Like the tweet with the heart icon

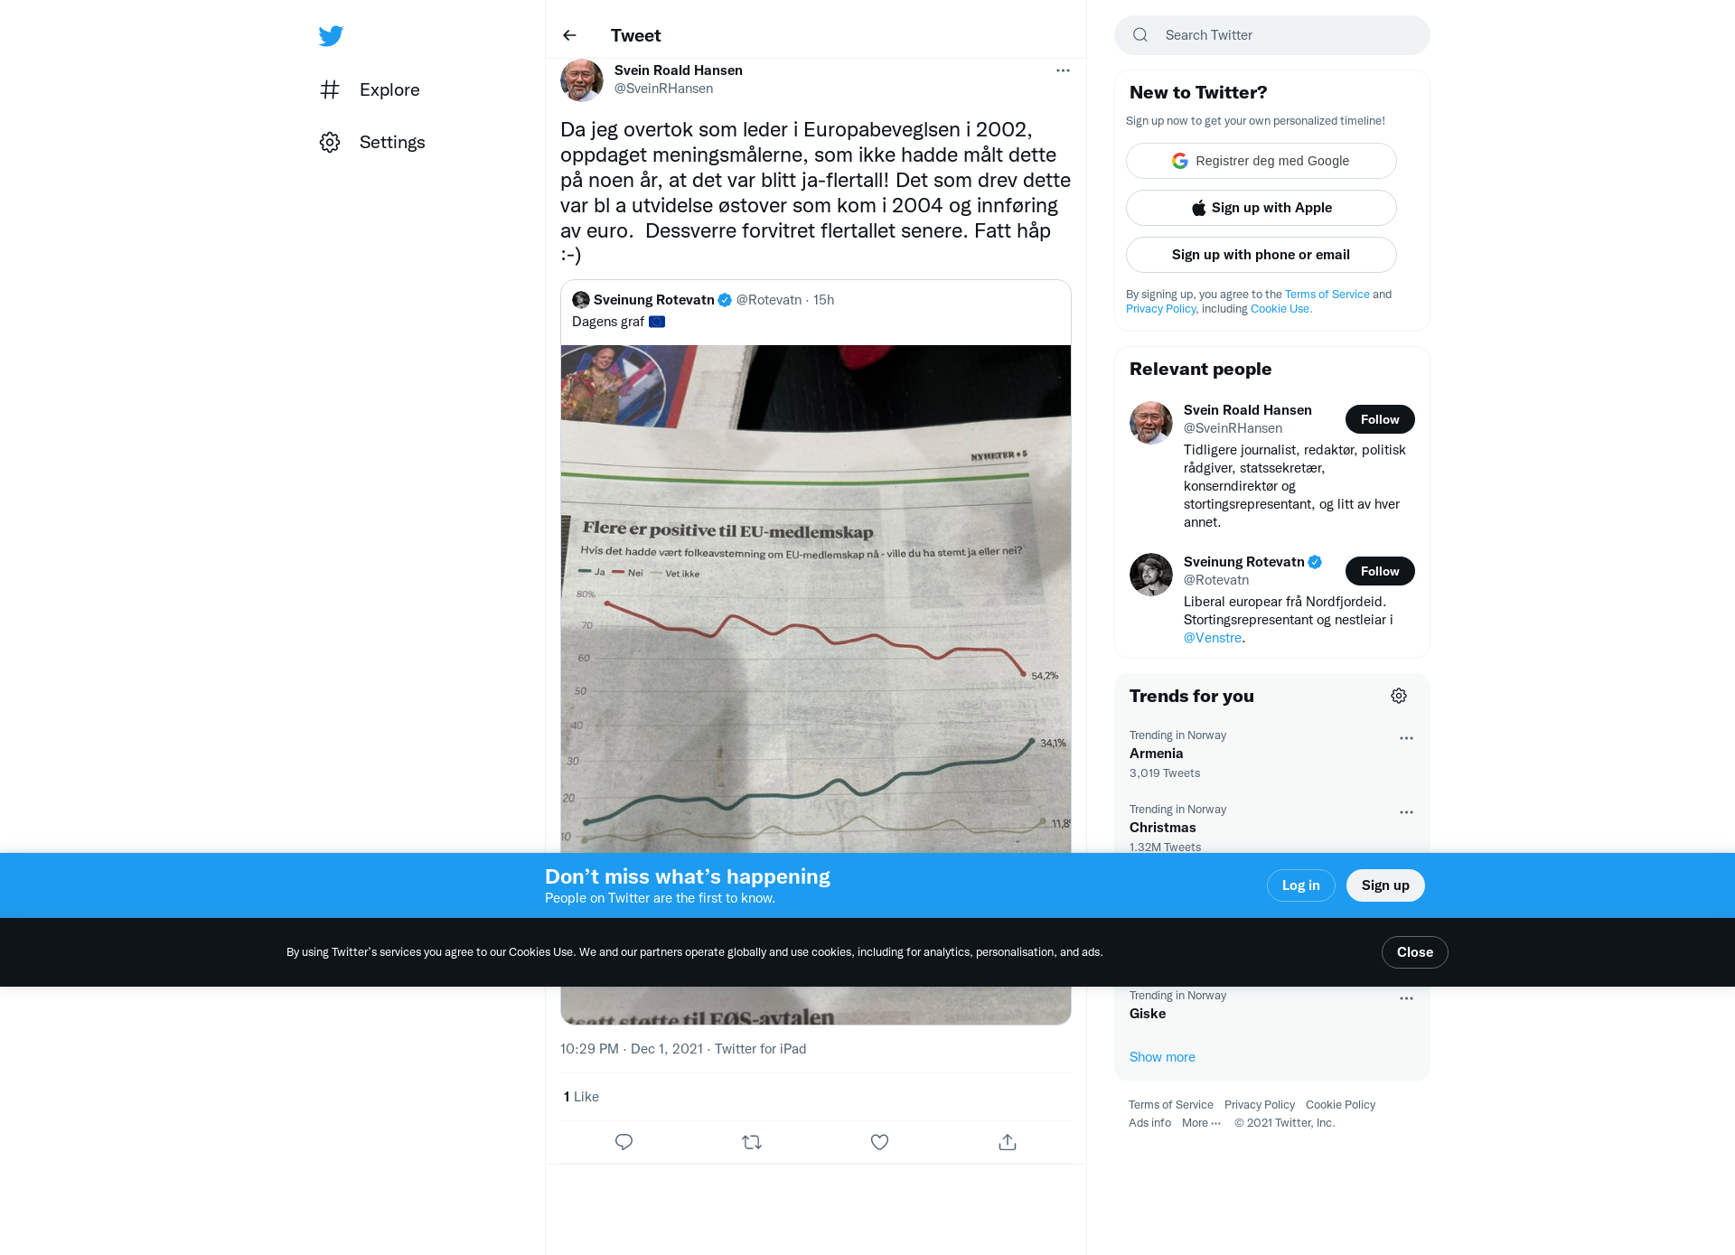tap(879, 1142)
